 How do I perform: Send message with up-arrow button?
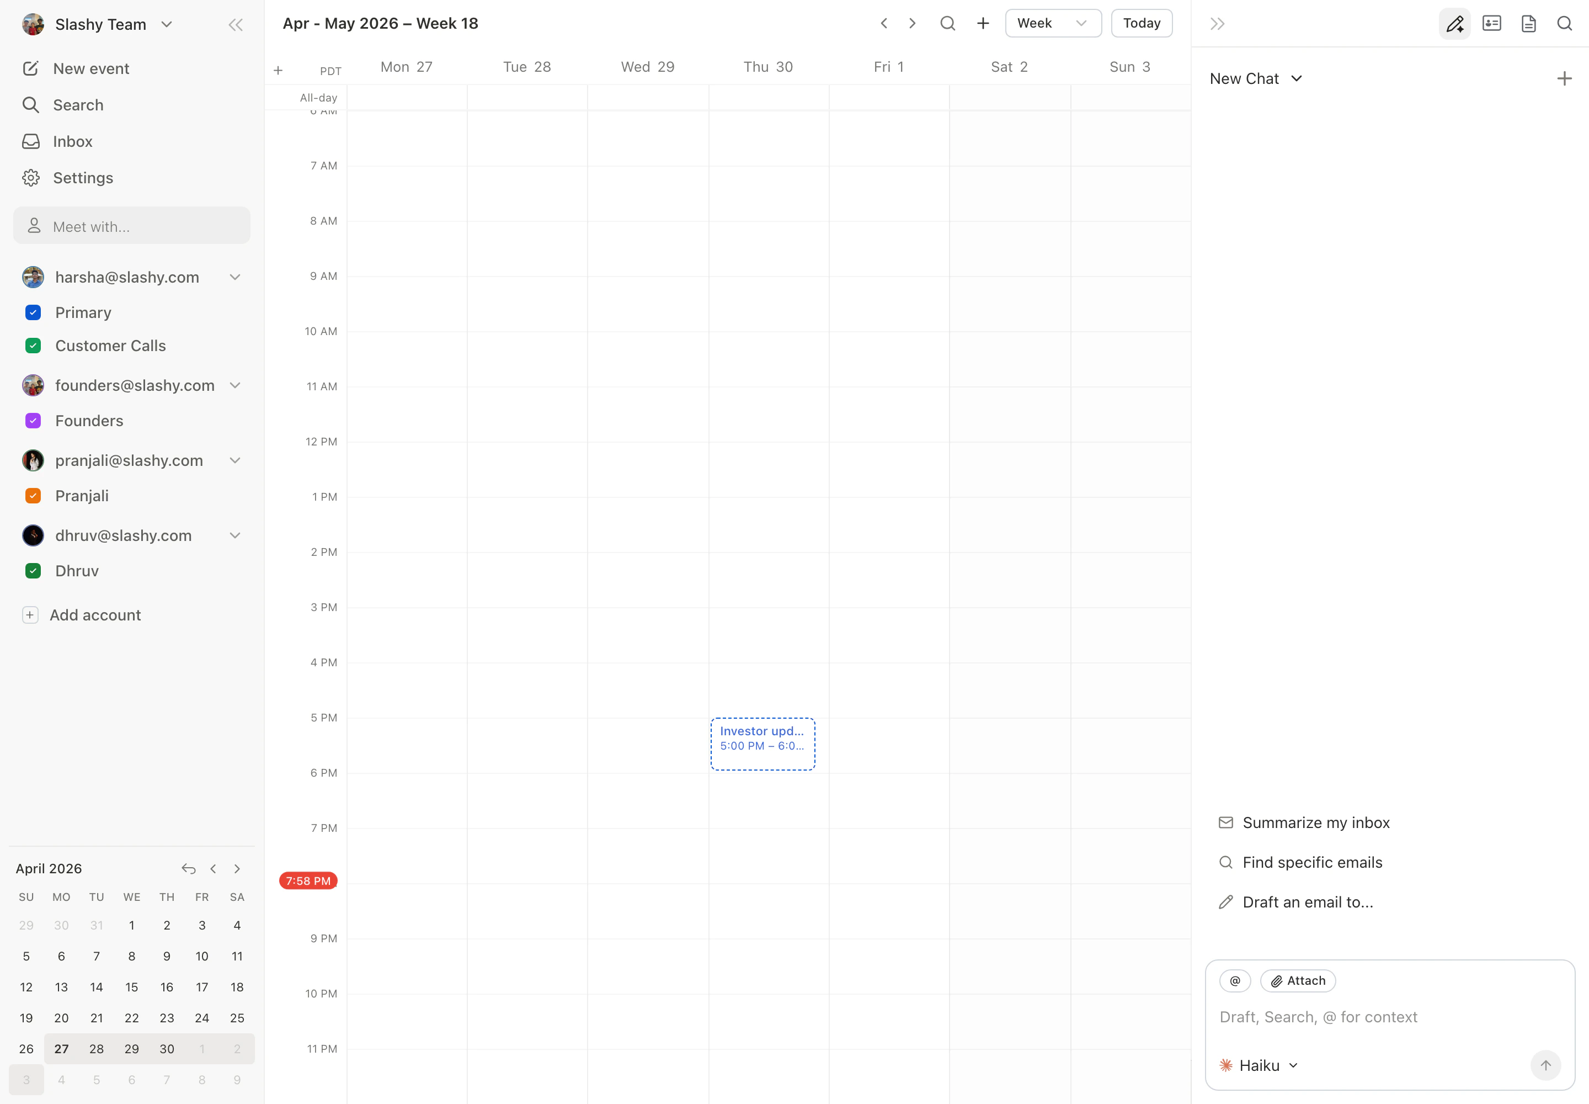pyautogui.click(x=1545, y=1065)
